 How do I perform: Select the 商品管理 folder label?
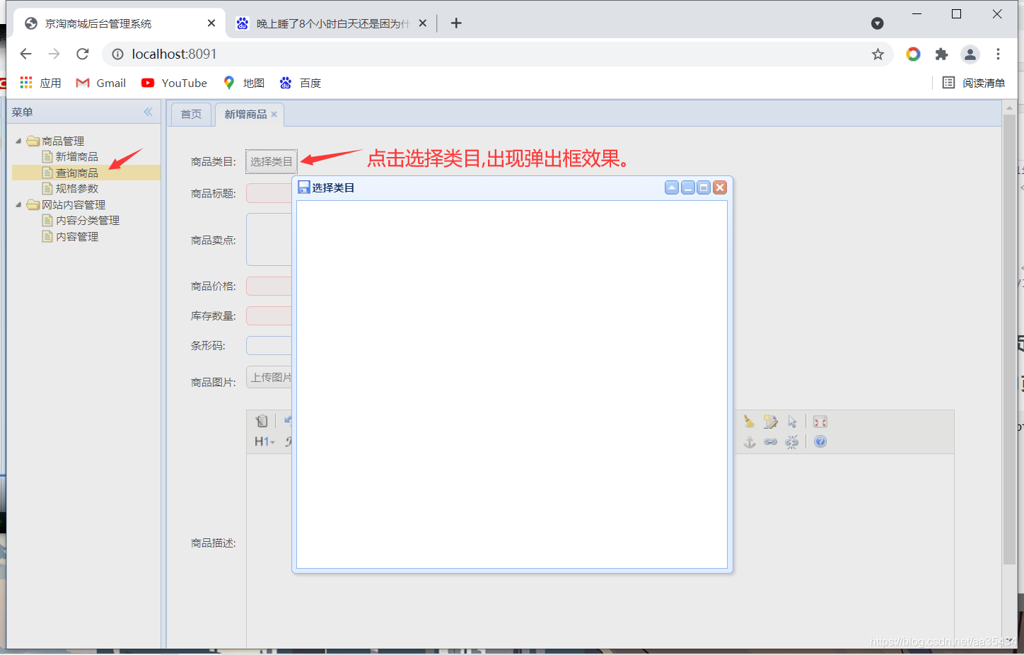pos(62,141)
